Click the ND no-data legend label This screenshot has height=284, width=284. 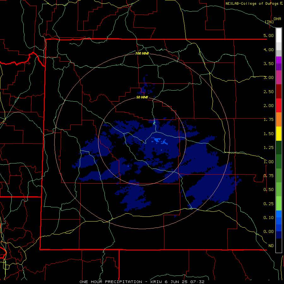point(271,246)
